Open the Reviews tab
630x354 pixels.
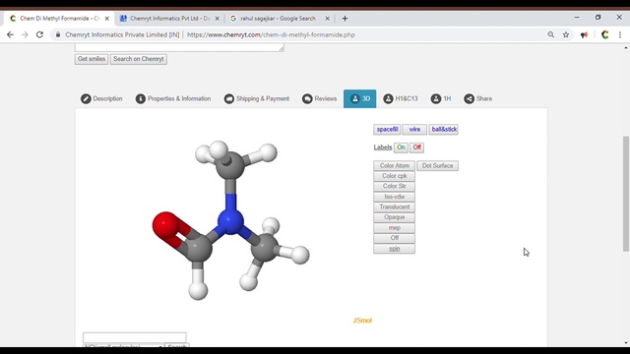[319, 98]
